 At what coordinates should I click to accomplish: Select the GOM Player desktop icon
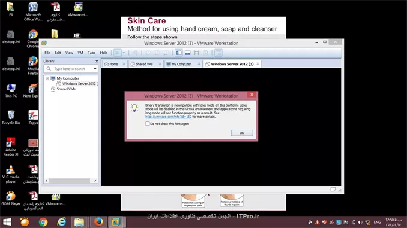click(x=11, y=199)
